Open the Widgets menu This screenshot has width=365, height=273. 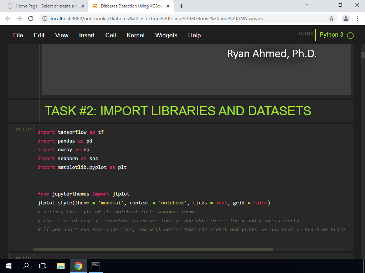166,35
